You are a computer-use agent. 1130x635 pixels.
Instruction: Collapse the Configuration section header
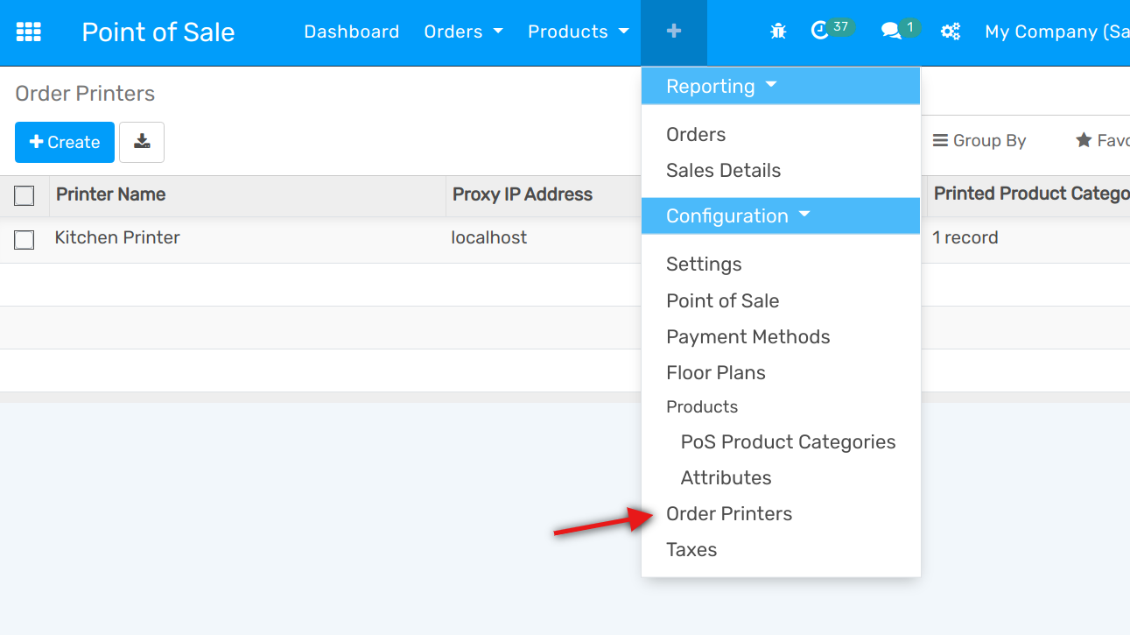point(738,215)
